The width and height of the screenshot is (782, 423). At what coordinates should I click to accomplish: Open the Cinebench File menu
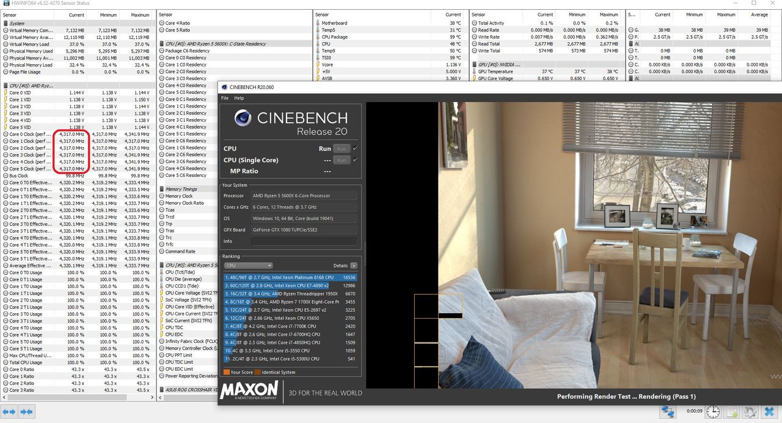(225, 98)
